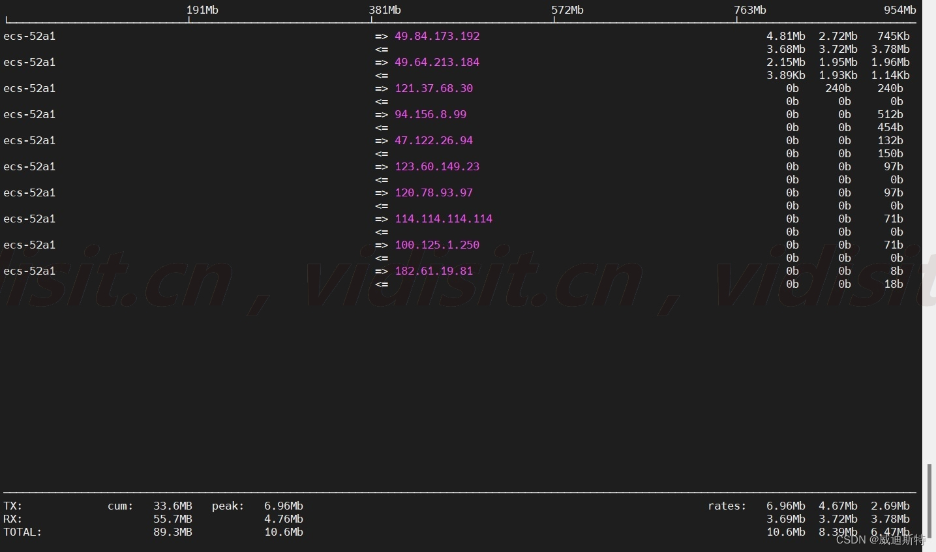Screen dimensions: 936x552
Task: Click the 763Mb scale label
Action: pyautogui.click(x=750, y=10)
